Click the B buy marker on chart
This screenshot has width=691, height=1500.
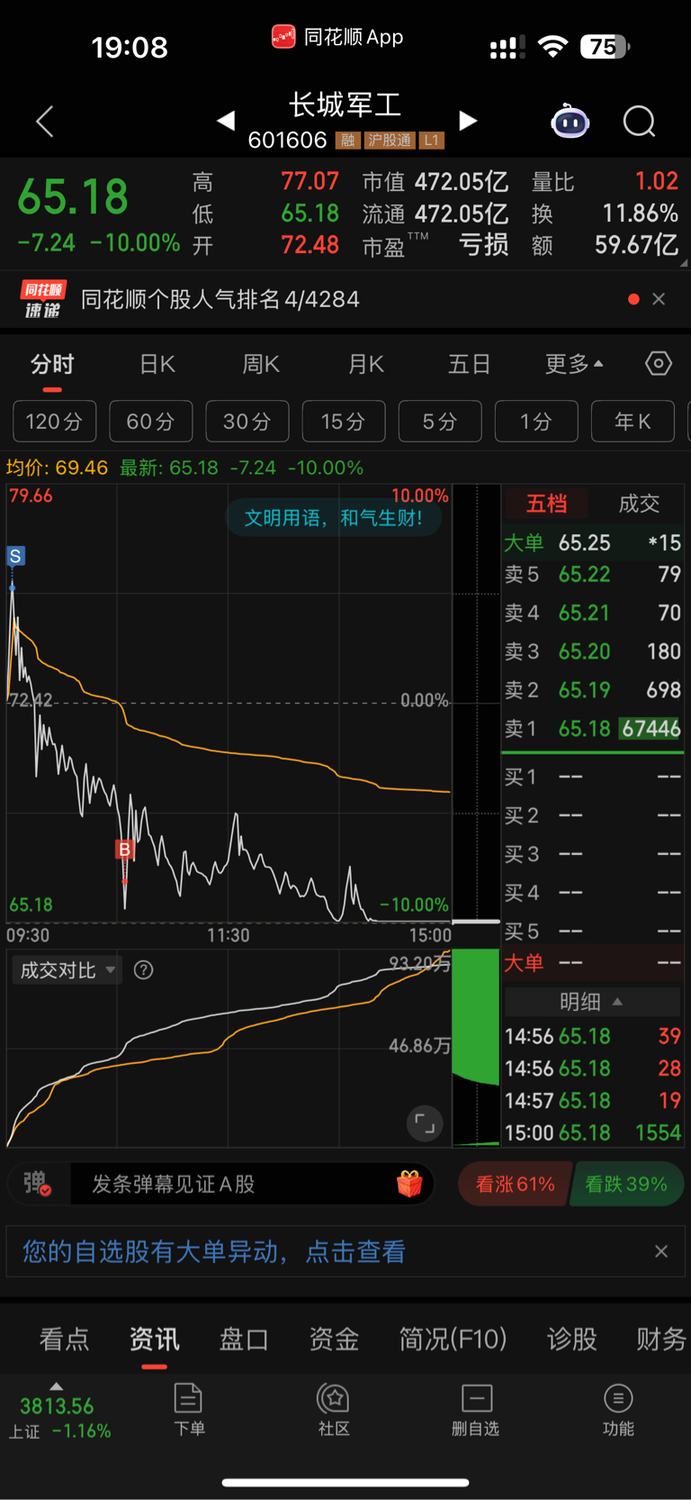124,849
